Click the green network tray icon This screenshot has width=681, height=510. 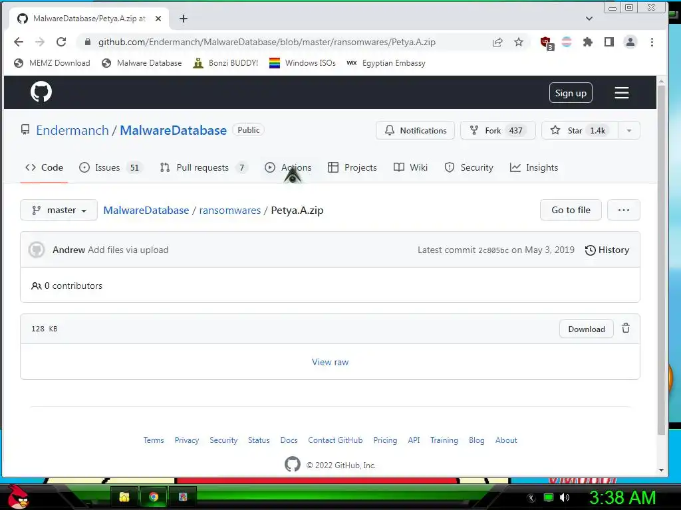(x=549, y=498)
